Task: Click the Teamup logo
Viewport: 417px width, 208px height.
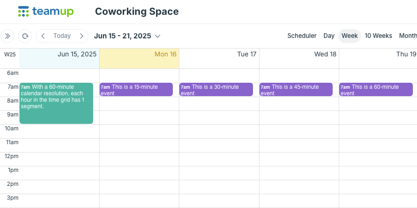Action: coord(46,12)
